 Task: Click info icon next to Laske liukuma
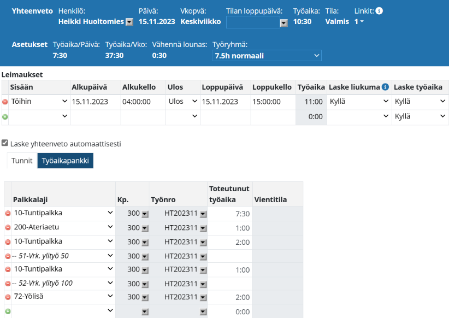(x=385, y=87)
